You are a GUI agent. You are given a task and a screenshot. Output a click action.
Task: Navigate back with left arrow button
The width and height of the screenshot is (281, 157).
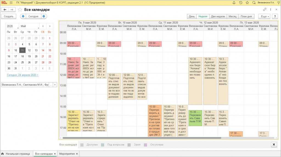(x=5, y=10)
